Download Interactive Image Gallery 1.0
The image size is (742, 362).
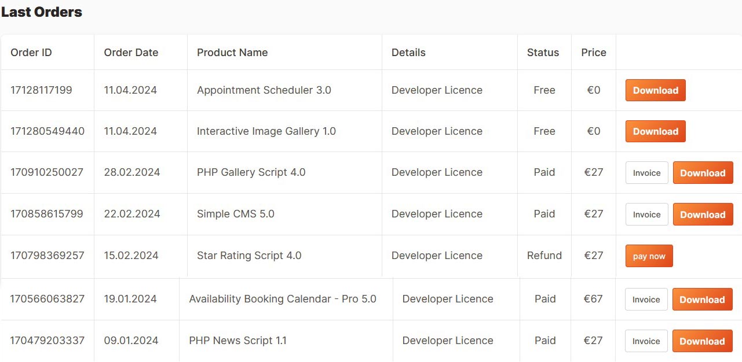click(655, 131)
